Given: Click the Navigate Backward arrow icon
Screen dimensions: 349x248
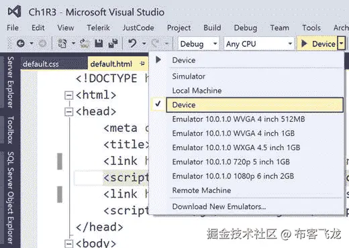Looking at the screenshot, I should coord(21,43).
